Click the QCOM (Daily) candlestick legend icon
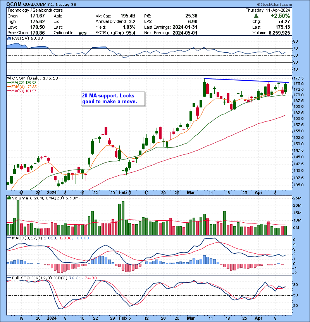Screen dimensions: 310x322 9,78
